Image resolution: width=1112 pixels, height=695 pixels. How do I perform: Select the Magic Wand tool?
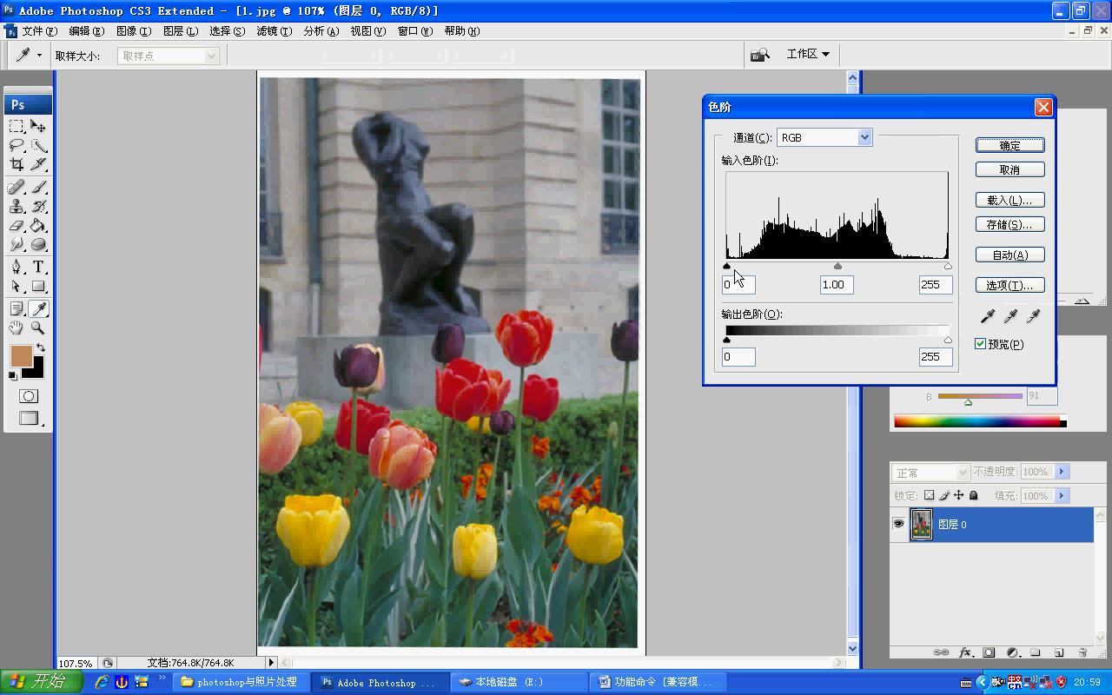[x=38, y=145]
